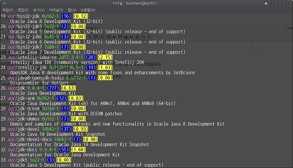Click 'OpenJDK Java 8 development kit' JetBrains description
Screen dimensions: 293x168
[103, 73]
